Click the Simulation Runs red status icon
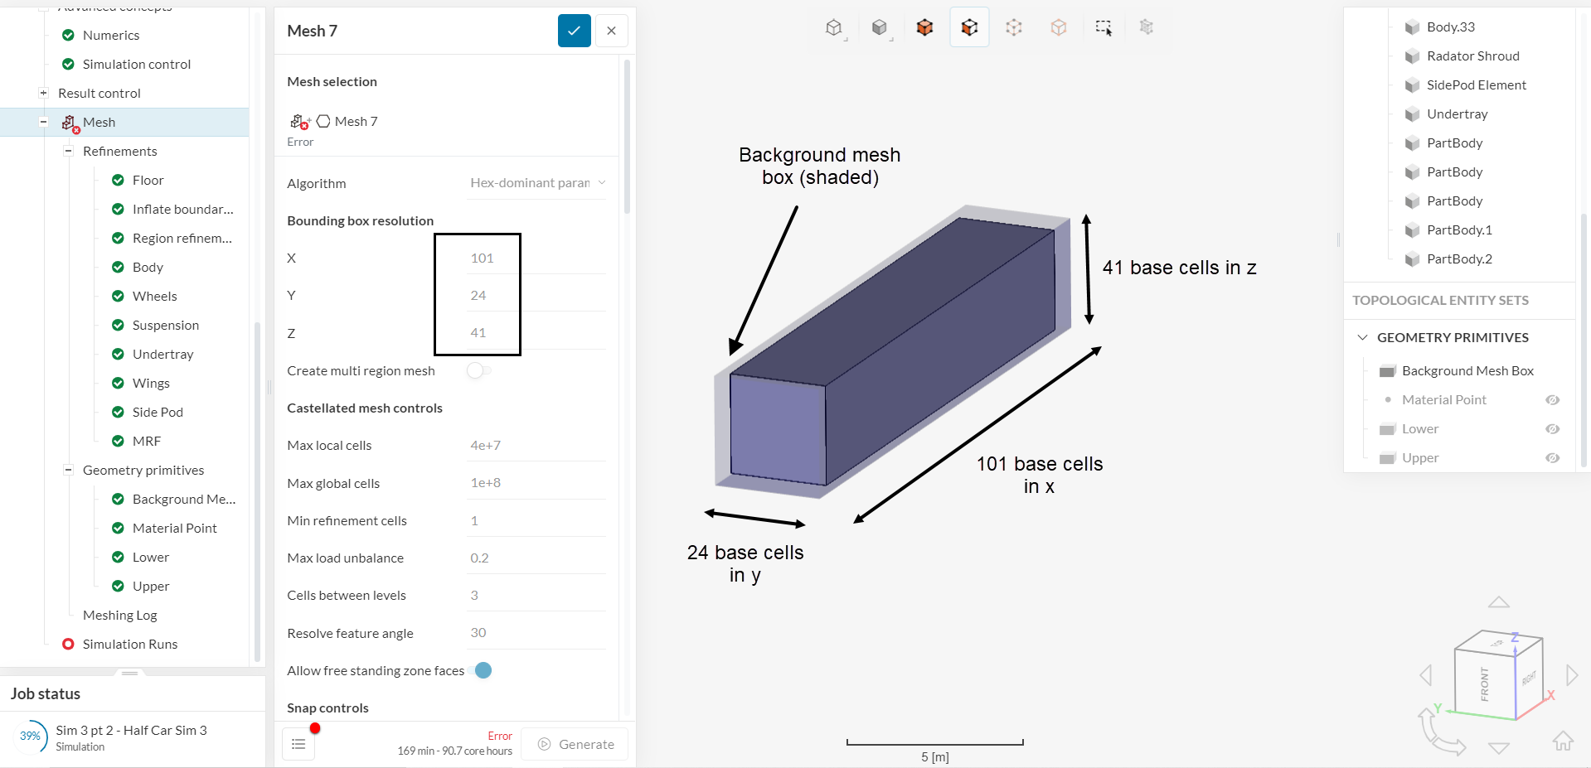The height and width of the screenshot is (768, 1591). (x=68, y=644)
